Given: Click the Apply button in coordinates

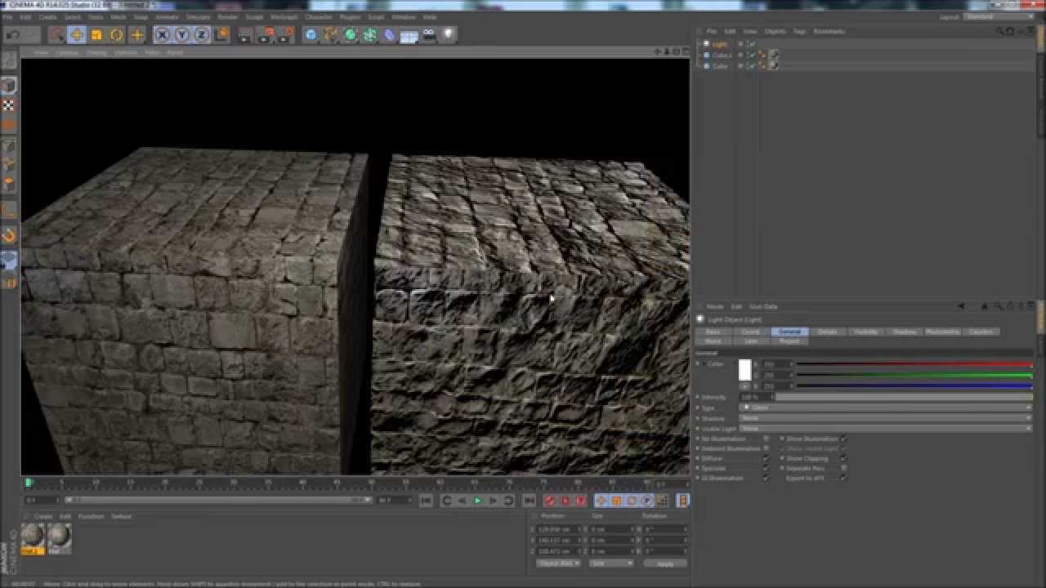Looking at the screenshot, I should [x=665, y=563].
